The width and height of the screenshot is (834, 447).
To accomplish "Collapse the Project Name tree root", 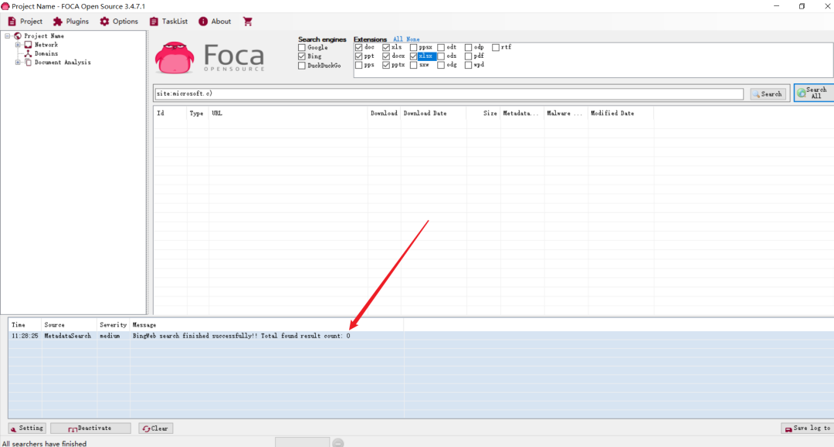I will [x=8, y=36].
